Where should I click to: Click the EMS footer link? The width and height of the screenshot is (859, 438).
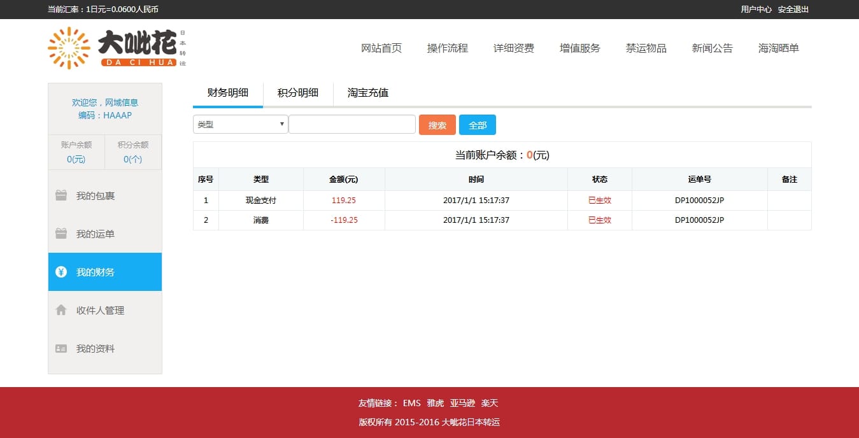pyautogui.click(x=412, y=403)
